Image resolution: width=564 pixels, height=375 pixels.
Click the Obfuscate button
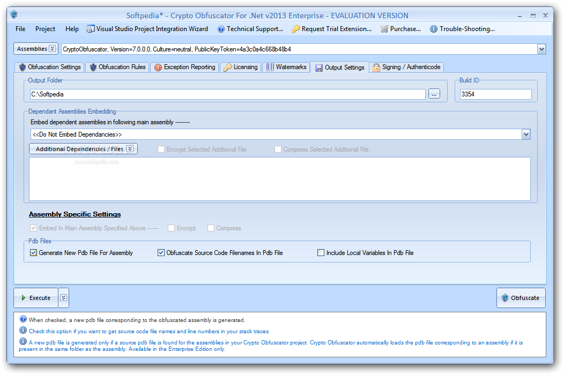coord(521,298)
